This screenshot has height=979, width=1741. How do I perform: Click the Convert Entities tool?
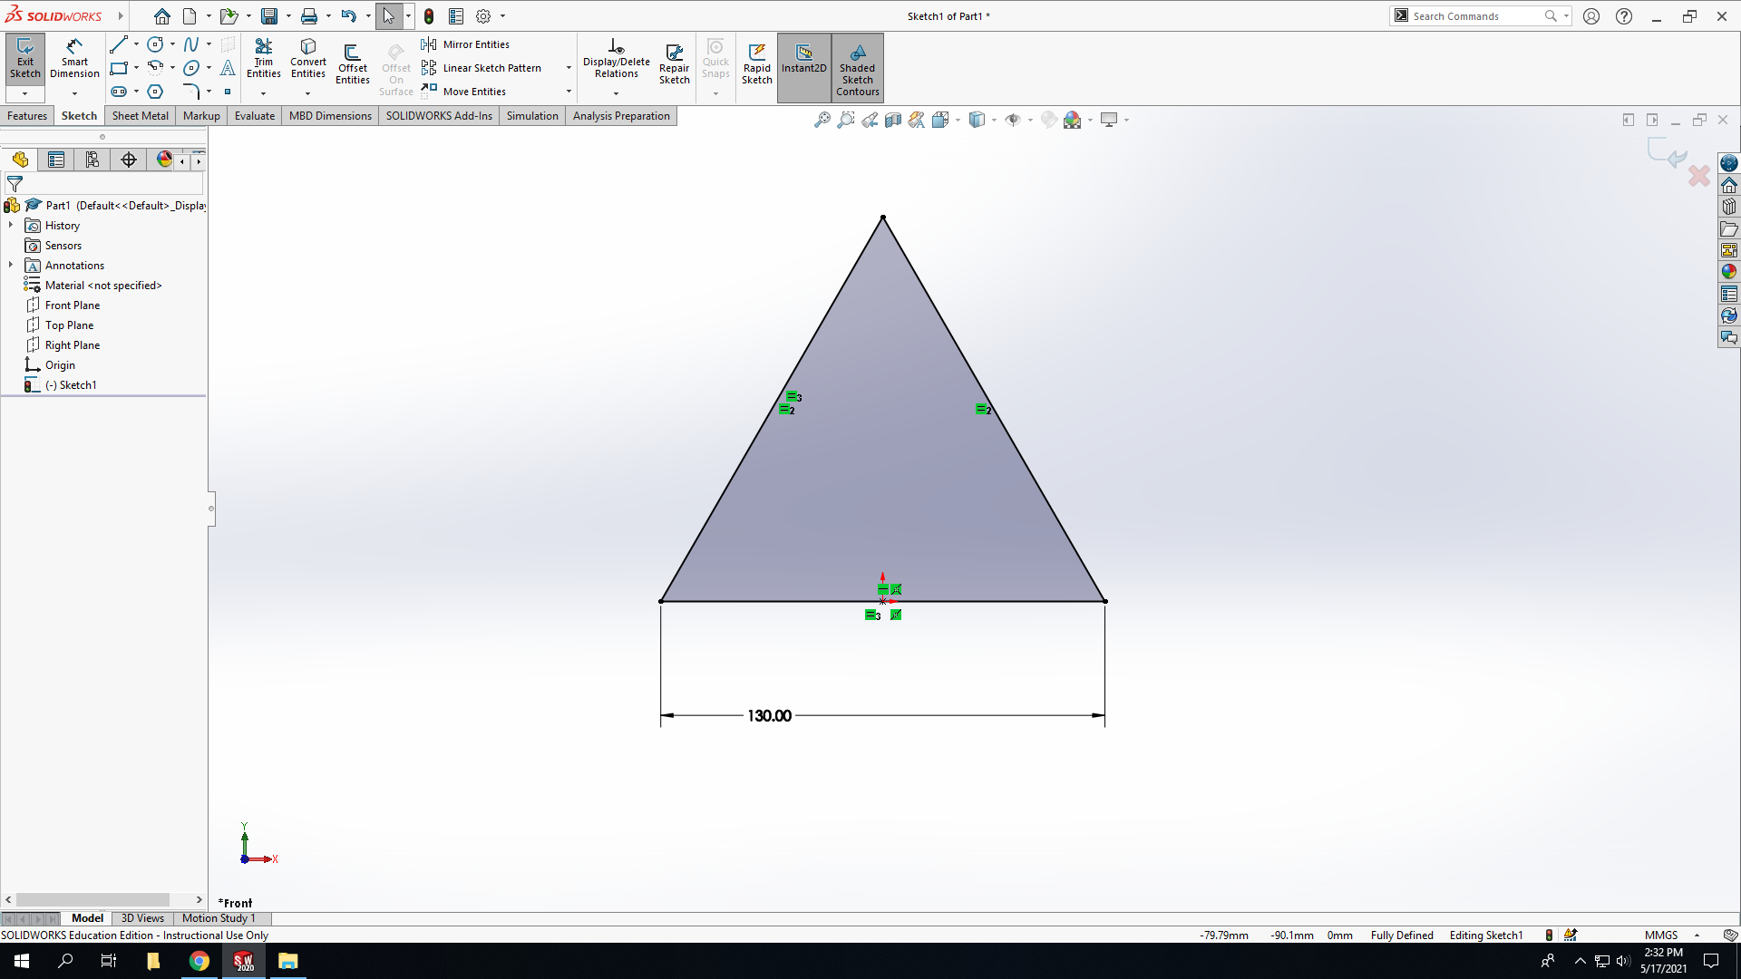308,59
